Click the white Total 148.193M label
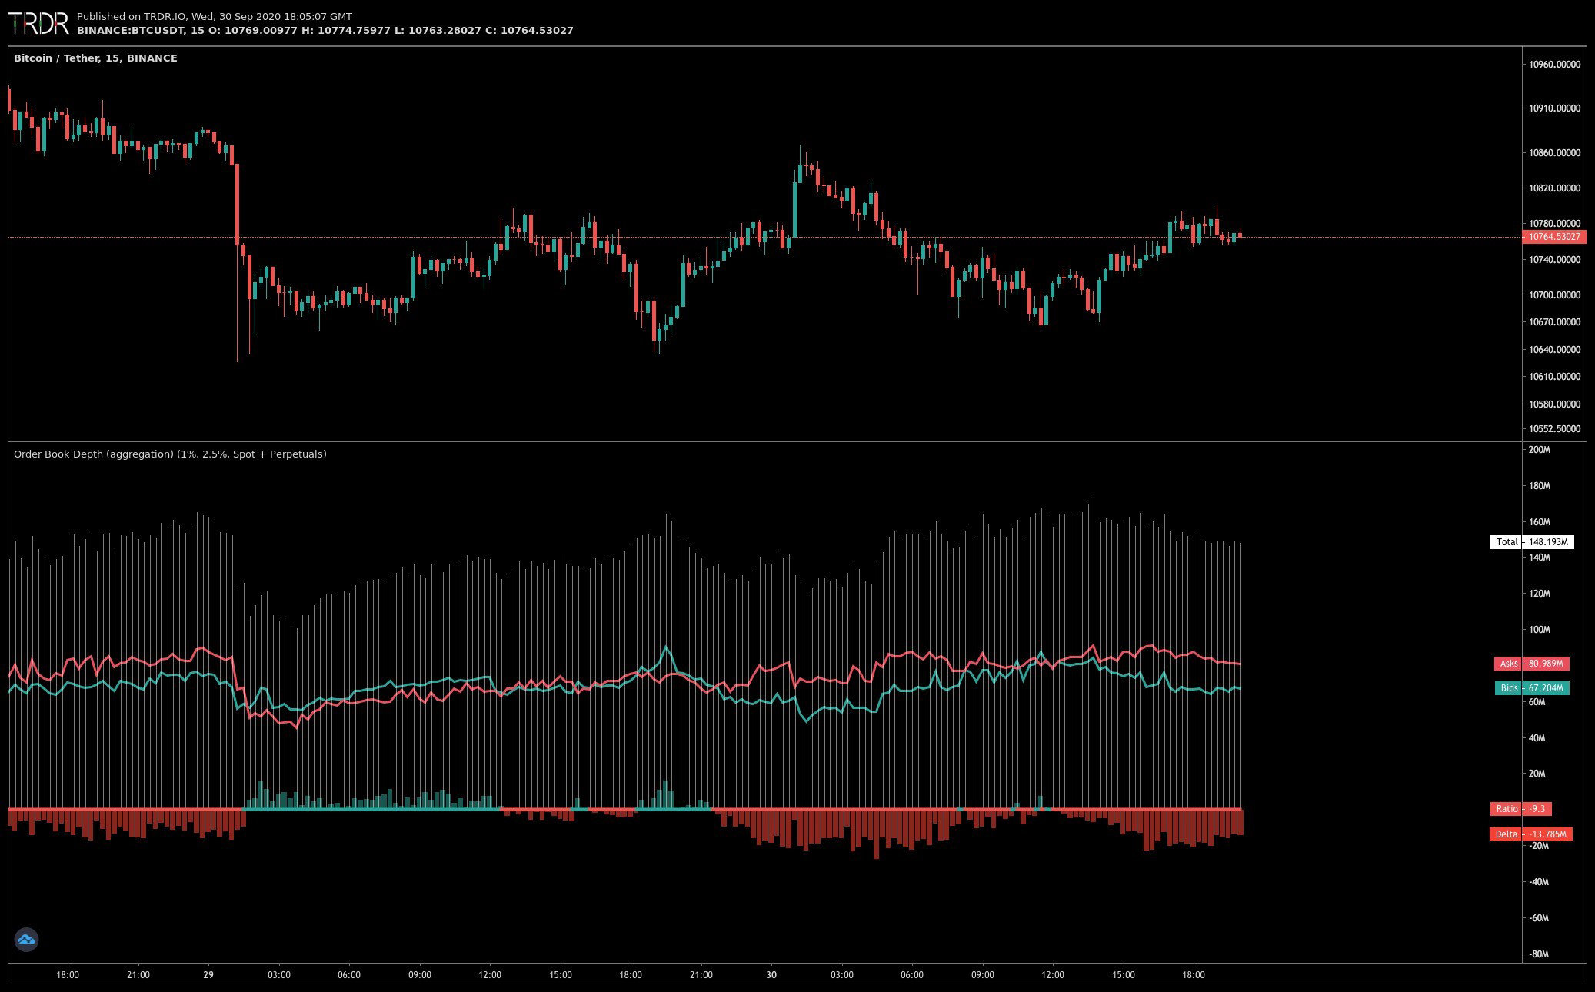 point(1531,542)
